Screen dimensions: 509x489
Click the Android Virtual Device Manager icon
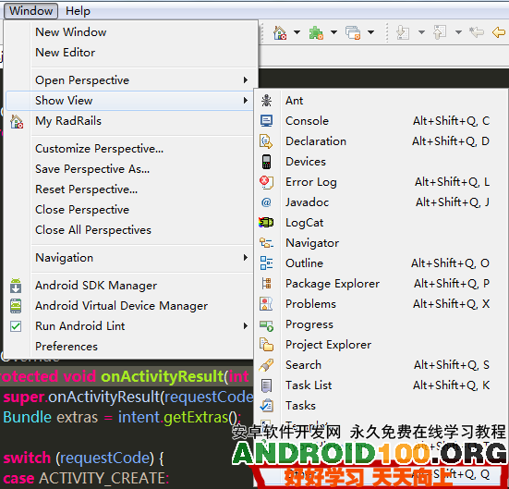click(x=16, y=306)
